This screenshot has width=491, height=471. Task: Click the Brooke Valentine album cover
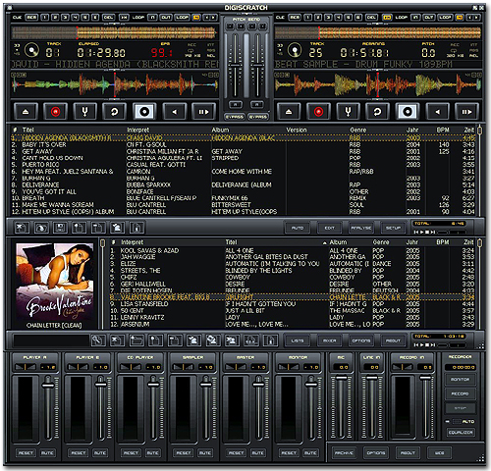(x=54, y=282)
